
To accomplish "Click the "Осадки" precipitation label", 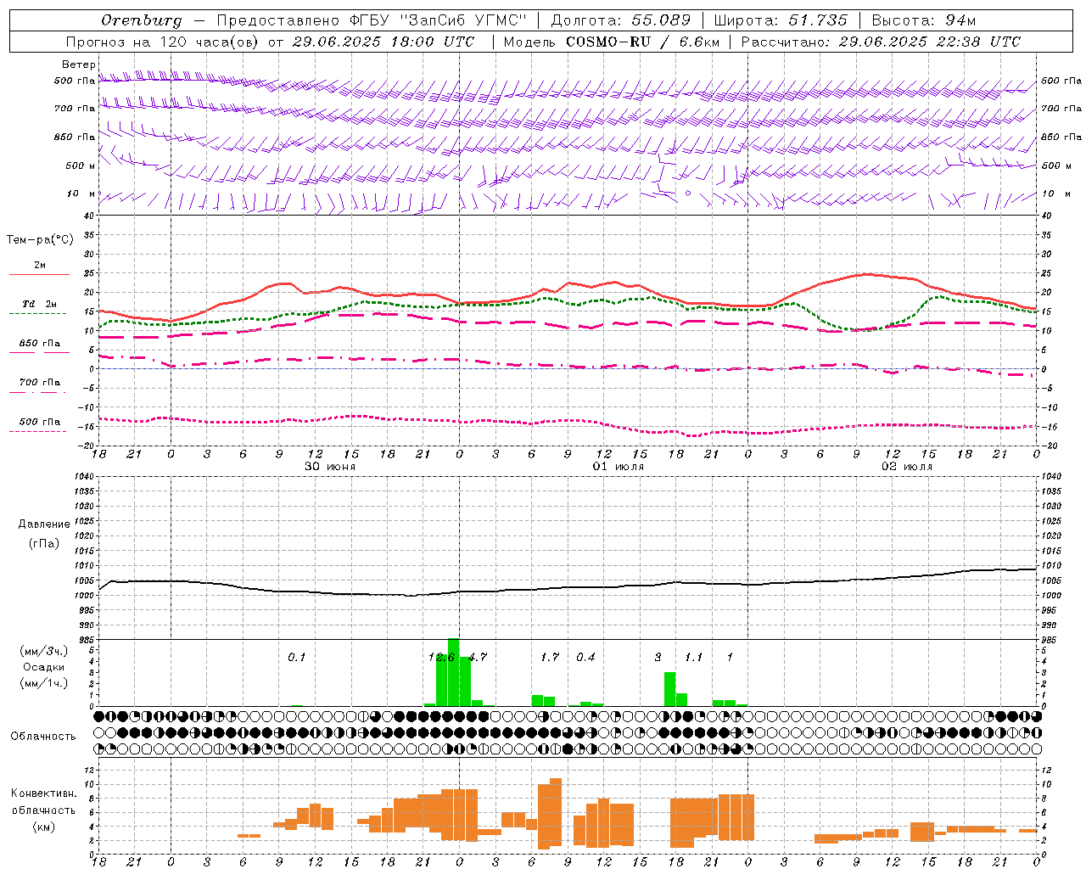I will coord(44,667).
